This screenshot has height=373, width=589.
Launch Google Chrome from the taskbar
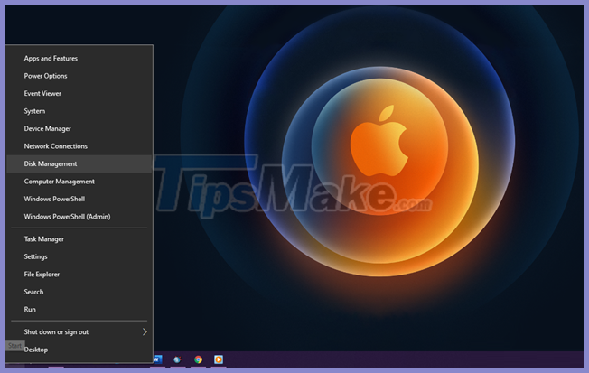(198, 359)
